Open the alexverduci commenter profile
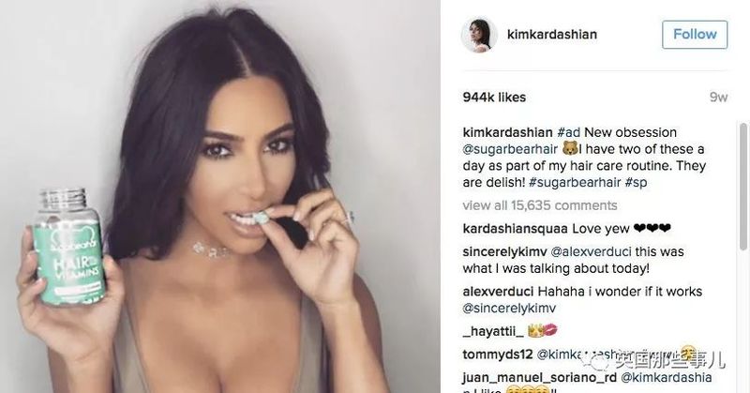 [x=498, y=292]
